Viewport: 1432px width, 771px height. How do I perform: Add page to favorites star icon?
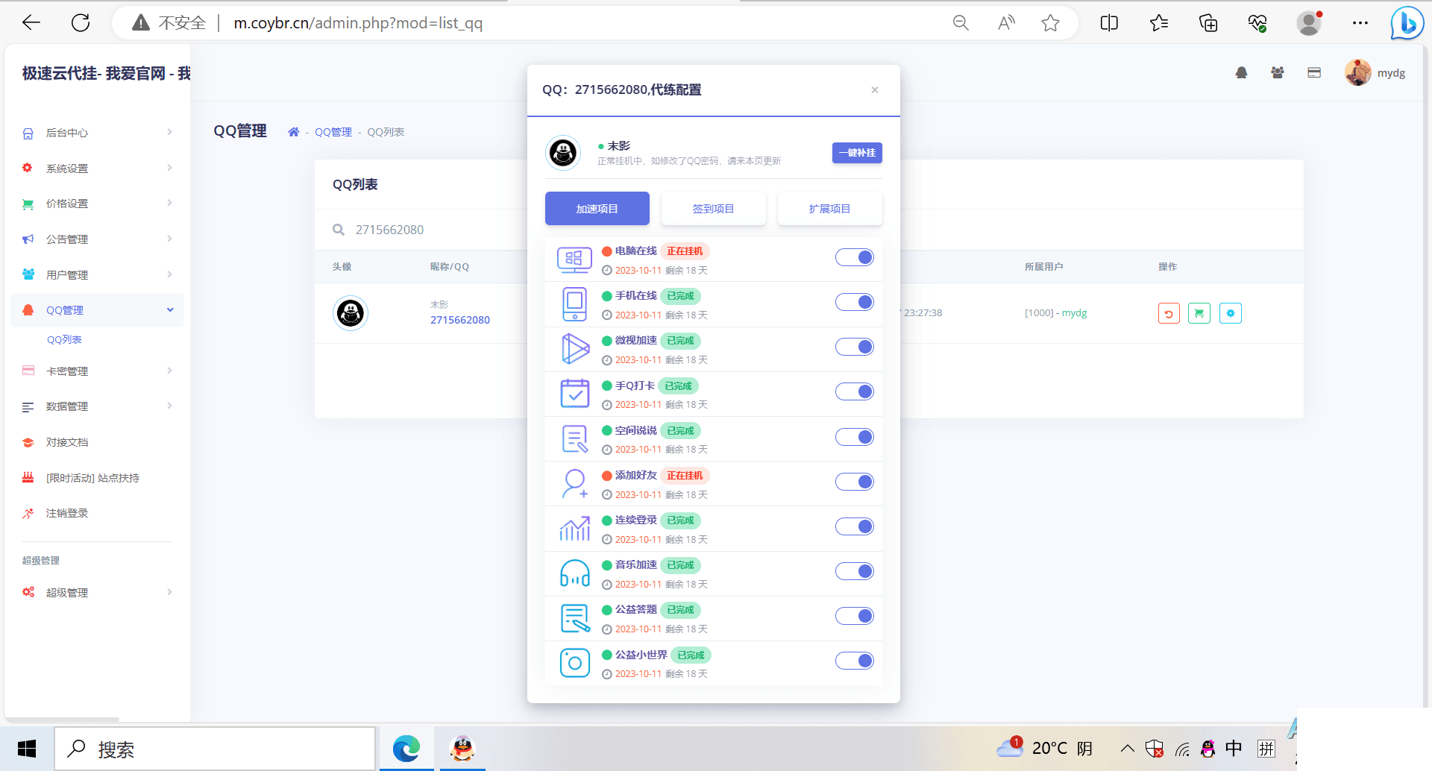(x=1050, y=23)
